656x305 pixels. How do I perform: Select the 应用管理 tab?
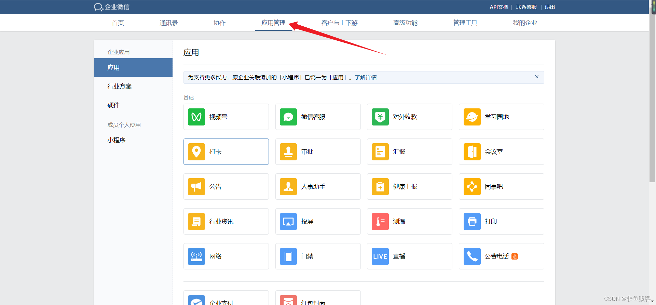pos(274,23)
